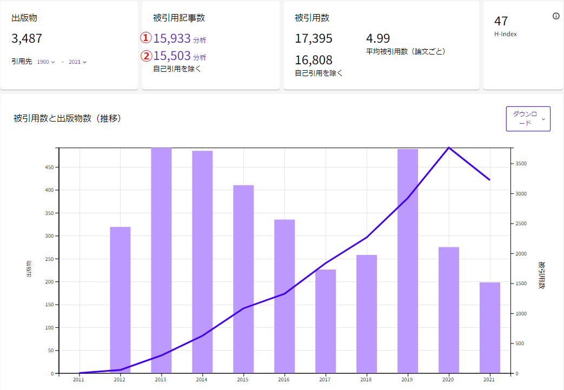The width and height of the screenshot is (564, 390).
Task: Click the info icon in H-Index card
Action: point(556,16)
